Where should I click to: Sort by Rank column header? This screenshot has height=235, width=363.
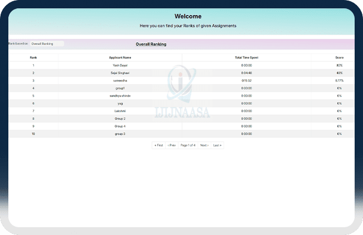click(33, 57)
